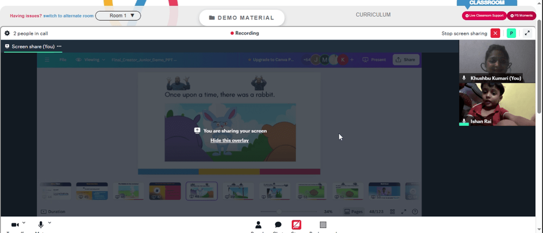
Task: Click Canva fullscreen expand icon
Action: [403, 211]
